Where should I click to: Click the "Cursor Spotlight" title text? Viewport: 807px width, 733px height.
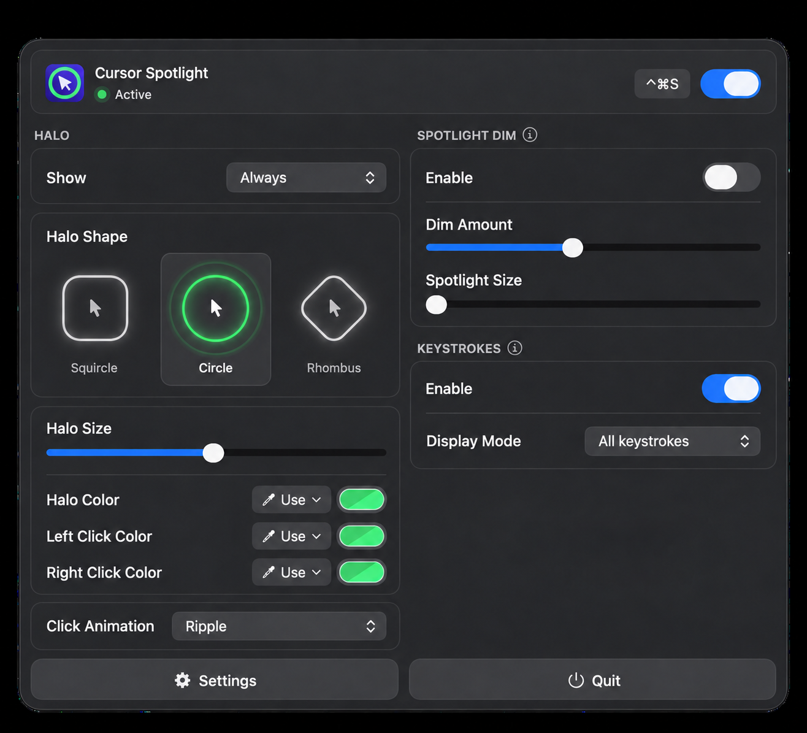point(151,73)
